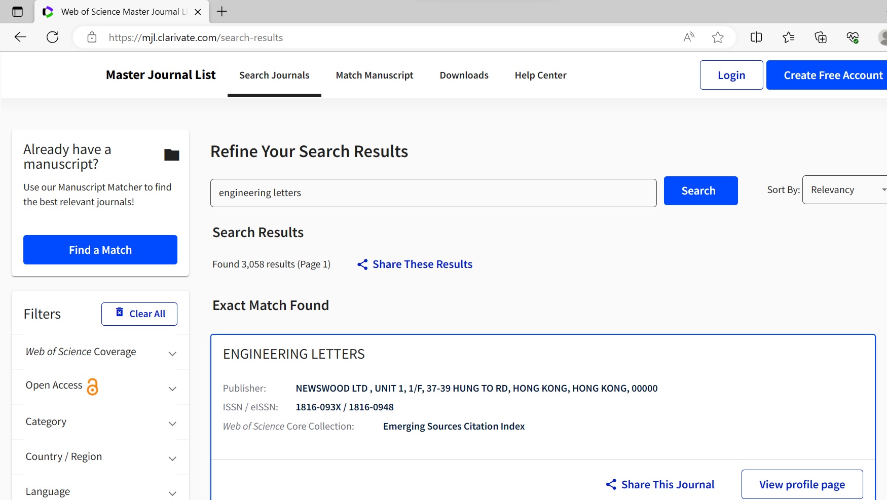
Task: Expand the Language filter
Action: coord(101,491)
